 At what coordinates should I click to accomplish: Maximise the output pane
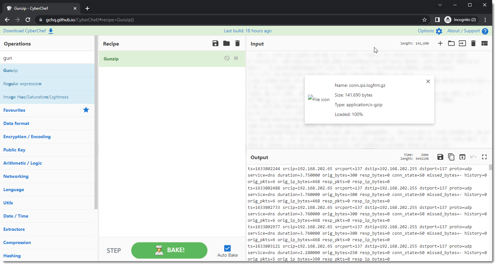pos(484,157)
